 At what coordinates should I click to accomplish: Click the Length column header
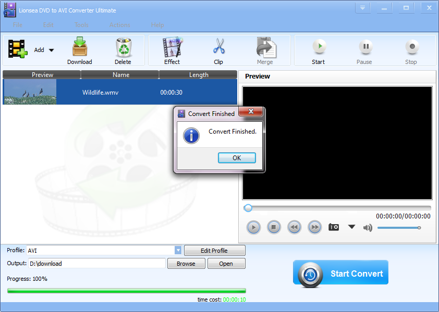click(199, 75)
